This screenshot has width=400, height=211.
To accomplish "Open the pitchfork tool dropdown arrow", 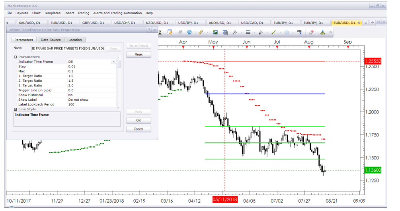I will [241, 32].
